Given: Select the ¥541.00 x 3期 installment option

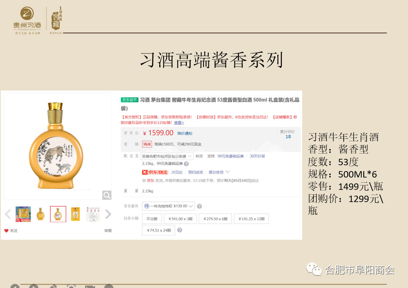Looking at the screenshot, I should point(180,219).
